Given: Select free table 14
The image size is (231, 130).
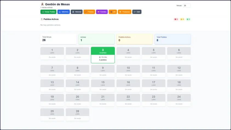Looking at the screenshot, I should click(77, 86).
